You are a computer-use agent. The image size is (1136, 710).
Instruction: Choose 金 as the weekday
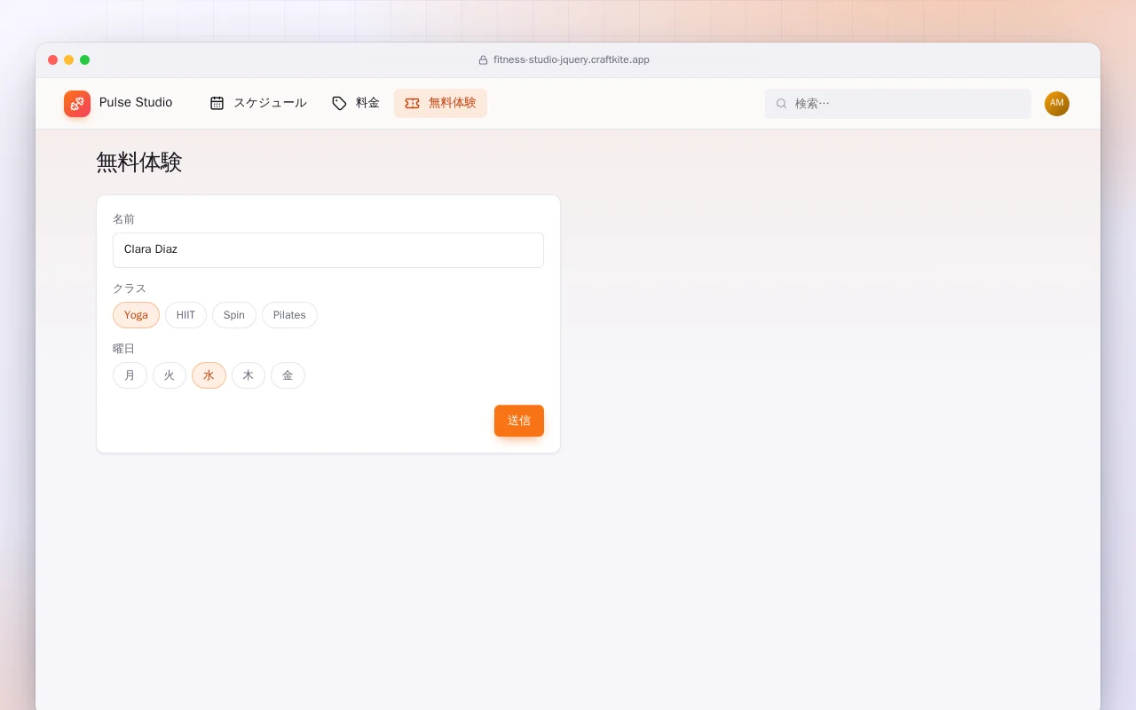288,375
